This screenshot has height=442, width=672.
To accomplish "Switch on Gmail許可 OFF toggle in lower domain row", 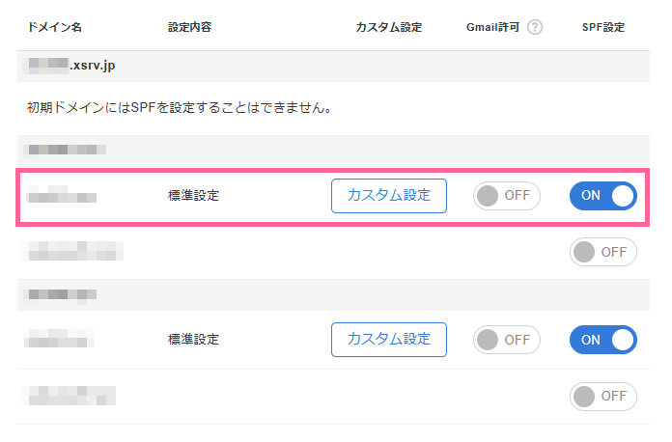I will coord(507,340).
